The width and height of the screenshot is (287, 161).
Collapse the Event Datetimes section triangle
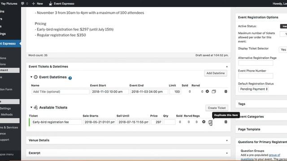click(31, 77)
